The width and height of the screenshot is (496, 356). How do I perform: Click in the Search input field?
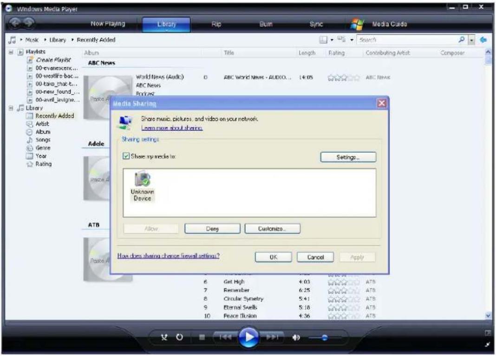(407, 40)
